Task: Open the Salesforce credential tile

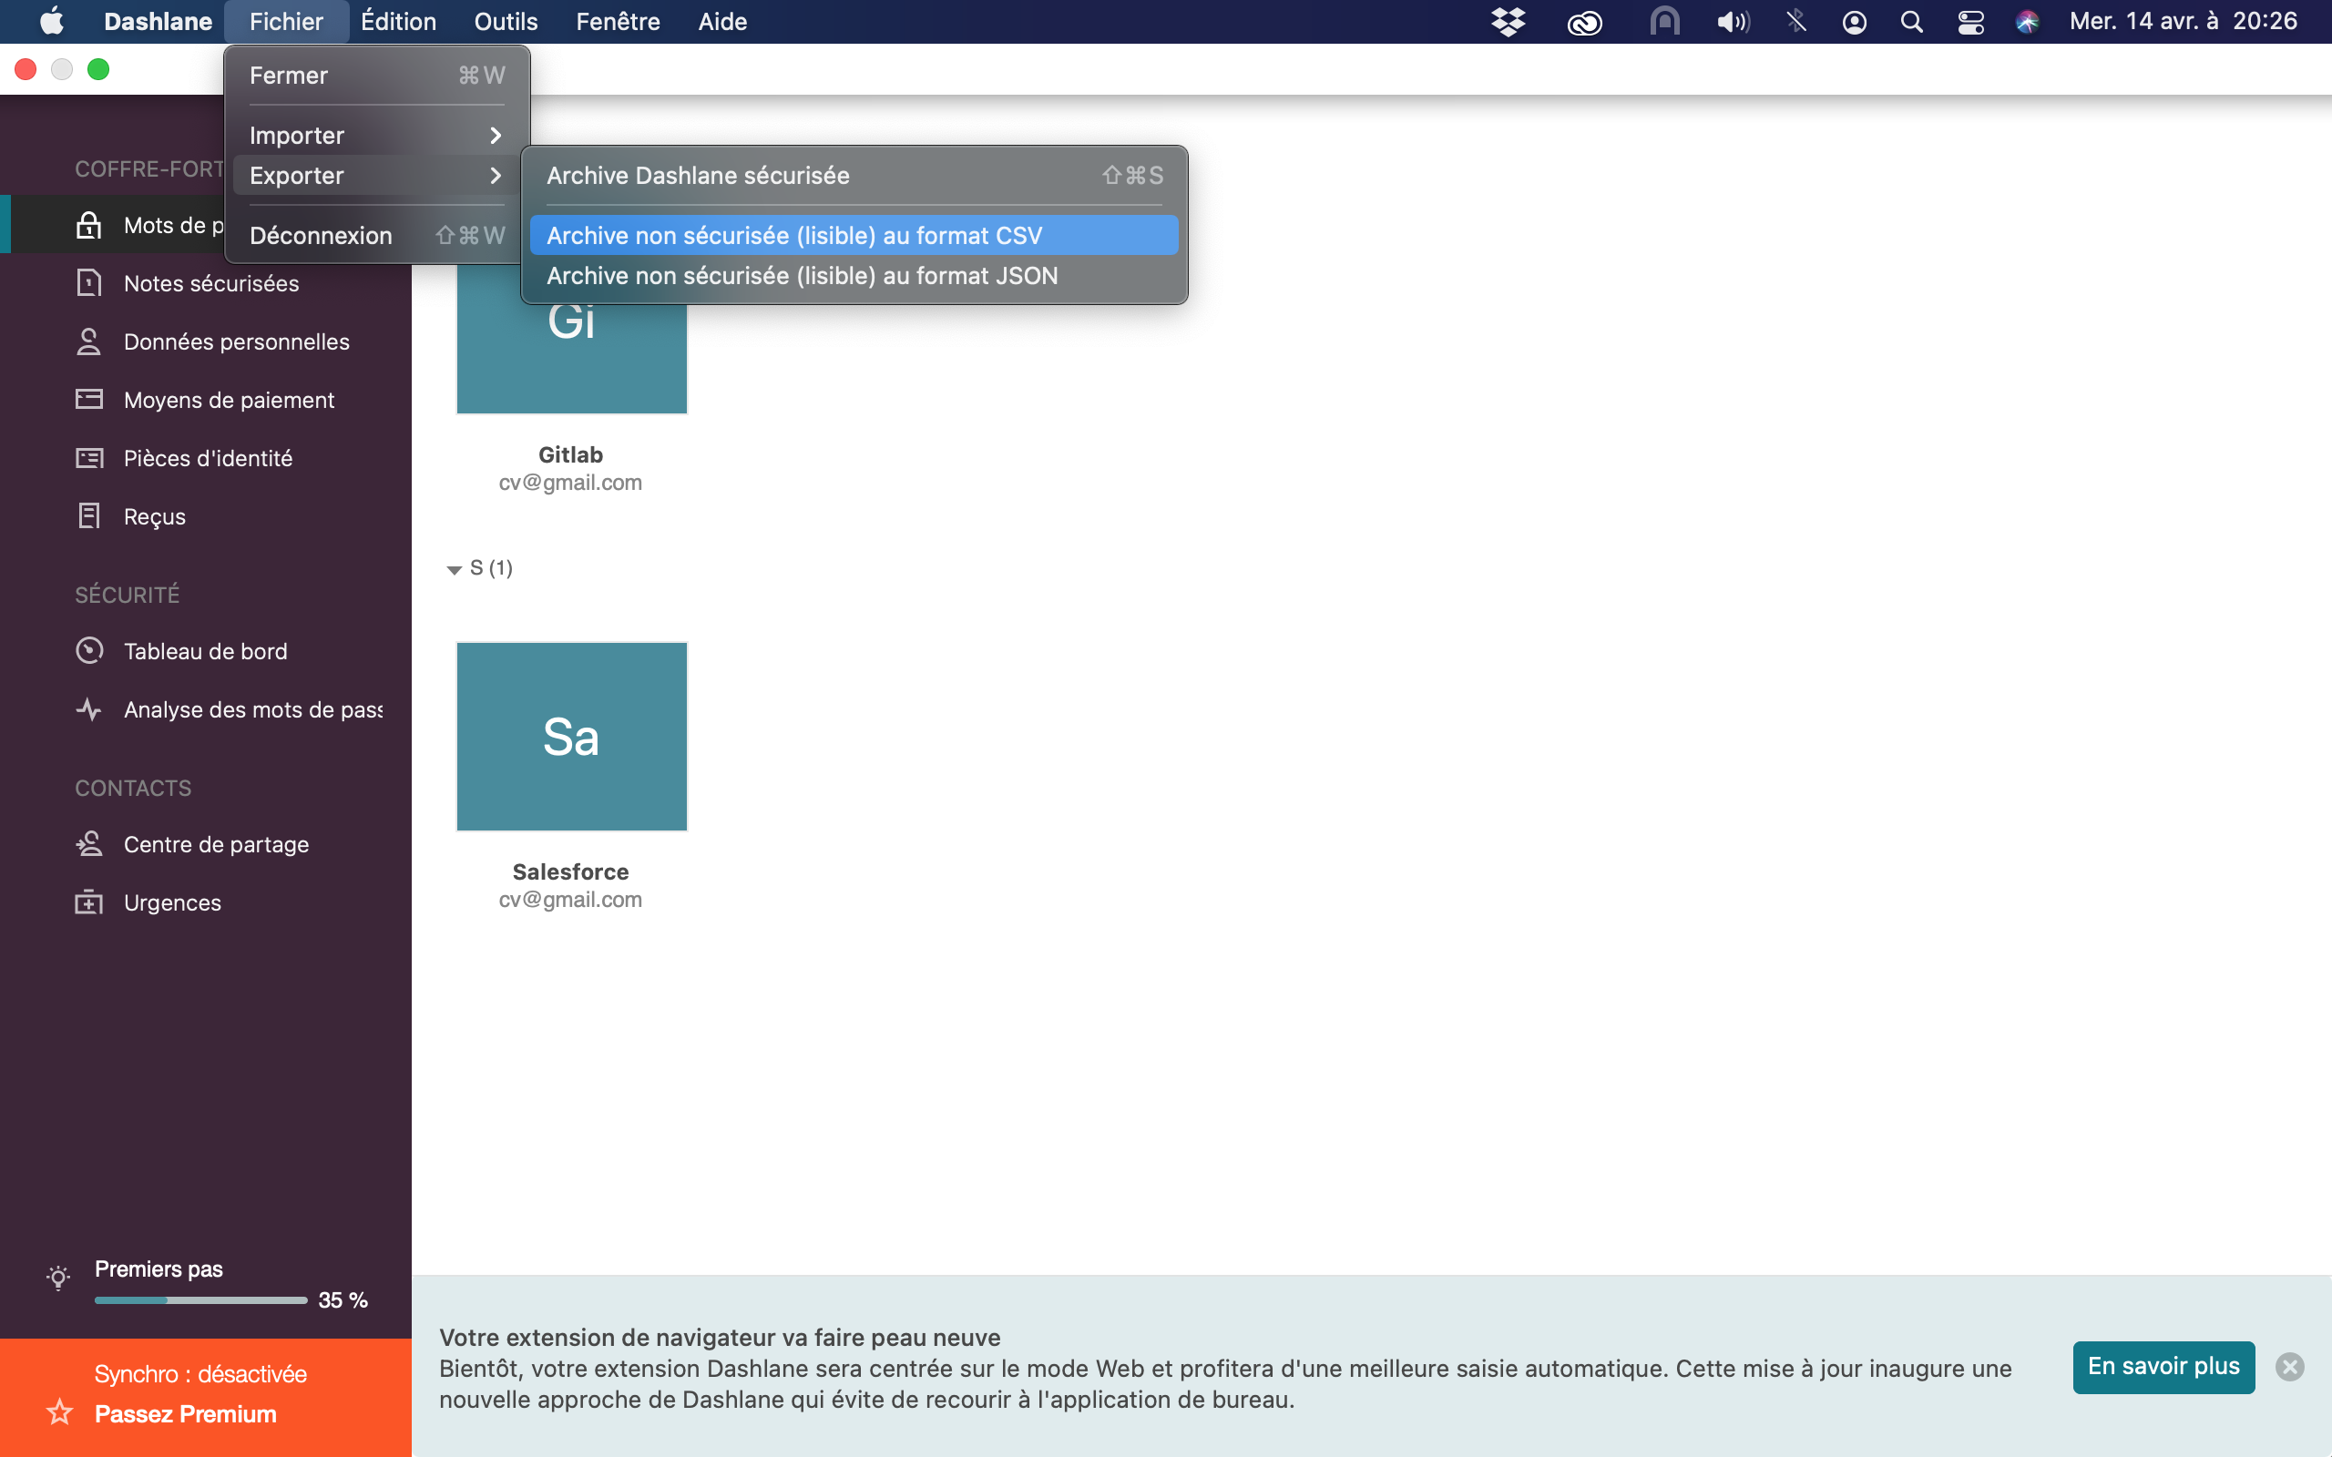Action: click(571, 736)
